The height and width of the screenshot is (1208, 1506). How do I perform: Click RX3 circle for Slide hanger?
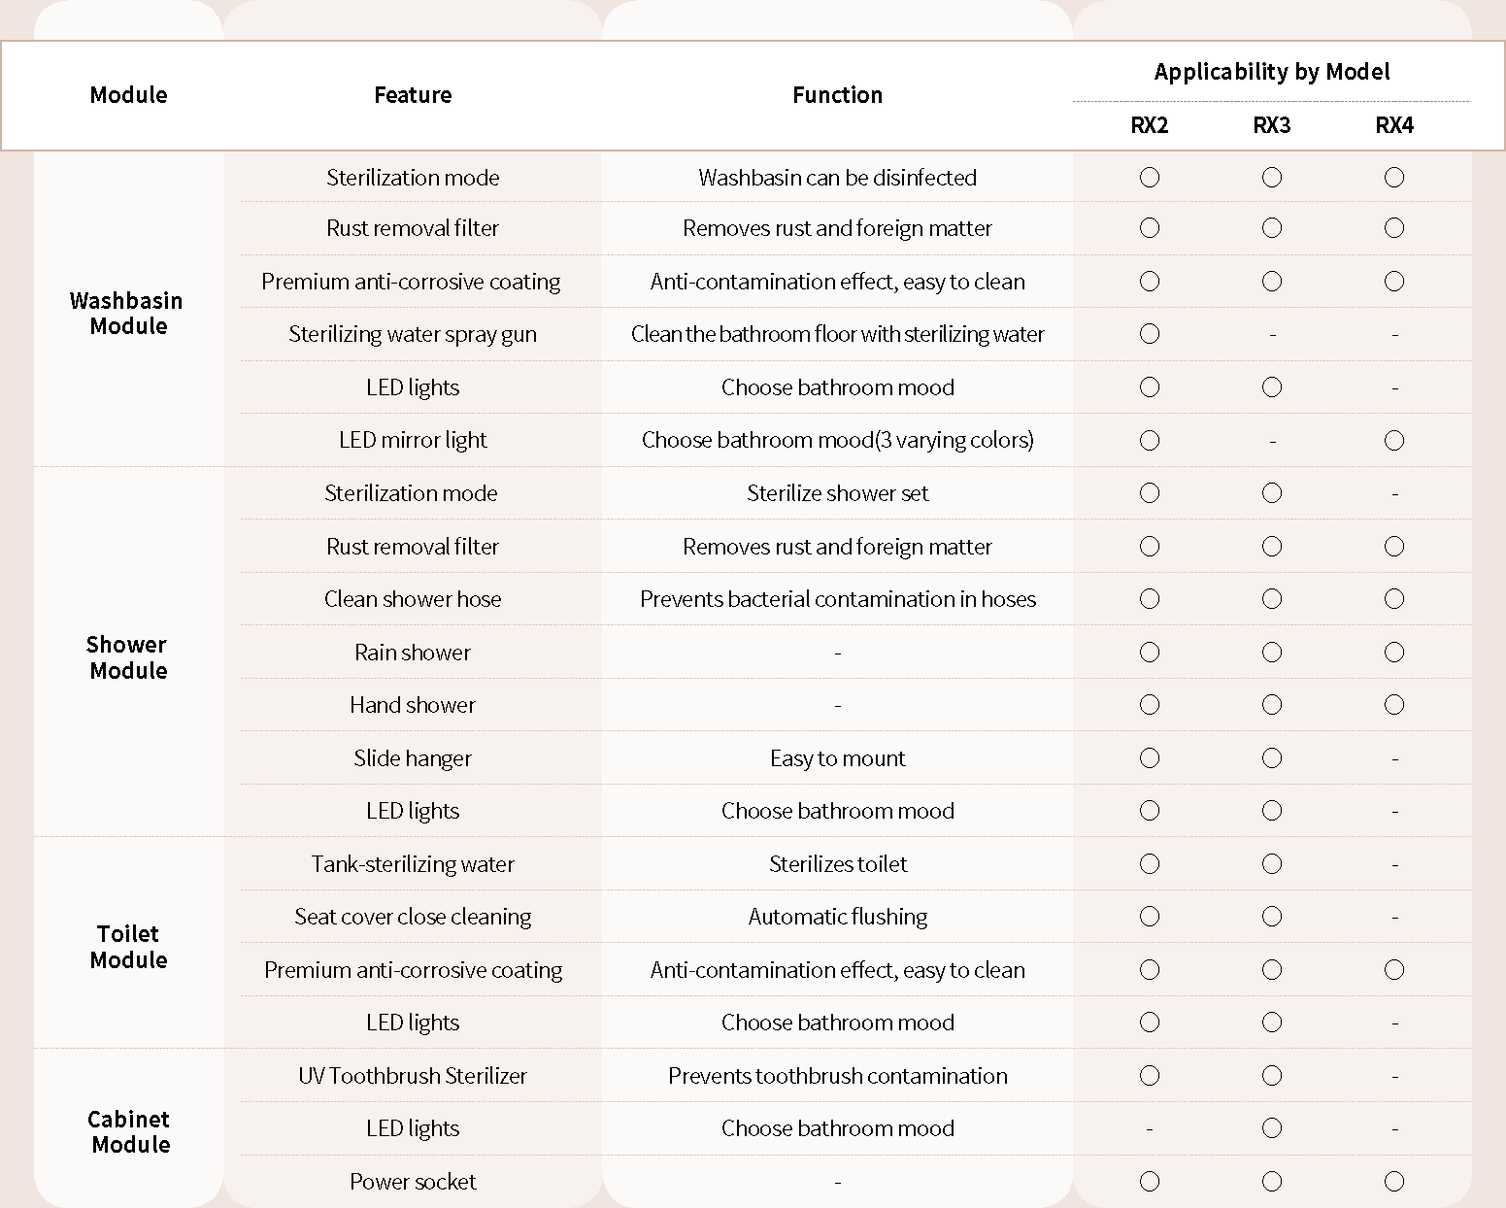tap(1272, 758)
